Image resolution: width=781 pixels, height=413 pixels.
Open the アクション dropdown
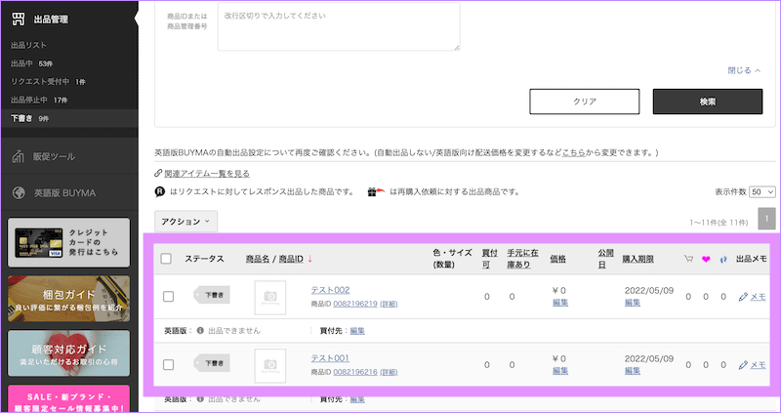185,222
